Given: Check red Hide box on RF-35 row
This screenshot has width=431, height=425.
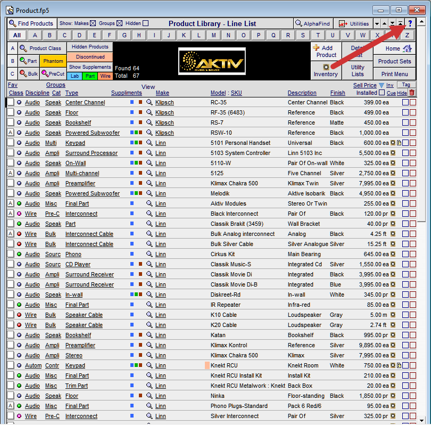Looking at the screenshot, I should (412, 112).
